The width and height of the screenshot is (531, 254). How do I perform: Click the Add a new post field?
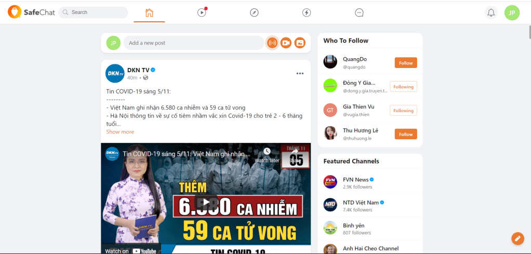coord(193,43)
